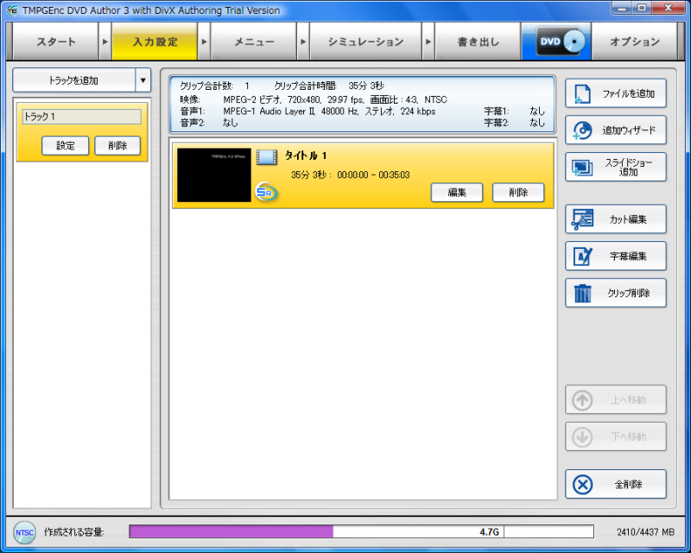This screenshot has width=691, height=553.
Task: Click 設定 button for トラック 1
Action: [66, 145]
